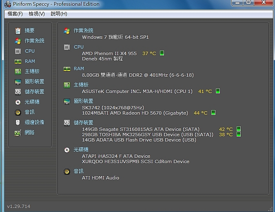The height and width of the screenshot is (212, 275).
Task: Click the text Windows 7 旗艦版 64-bit SP1
Action: (x=115, y=37)
